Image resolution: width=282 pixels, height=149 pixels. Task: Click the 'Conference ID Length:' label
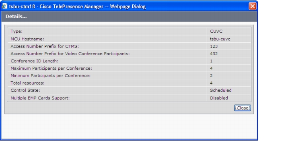point(35,61)
